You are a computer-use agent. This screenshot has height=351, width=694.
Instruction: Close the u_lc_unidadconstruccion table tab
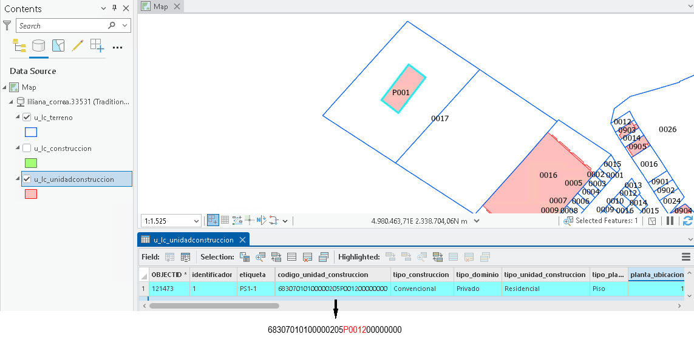(242, 239)
